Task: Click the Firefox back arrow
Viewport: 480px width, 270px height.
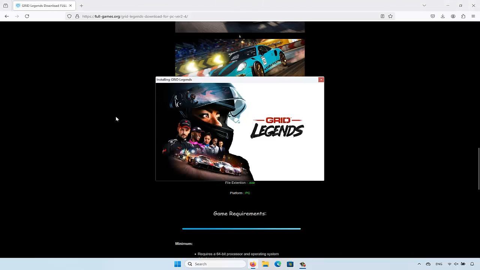Action: tap(7, 16)
